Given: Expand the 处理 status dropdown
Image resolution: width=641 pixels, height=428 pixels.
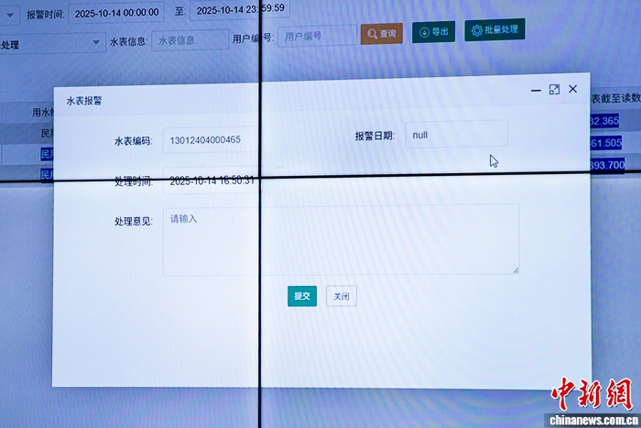Looking at the screenshot, I should (96, 42).
